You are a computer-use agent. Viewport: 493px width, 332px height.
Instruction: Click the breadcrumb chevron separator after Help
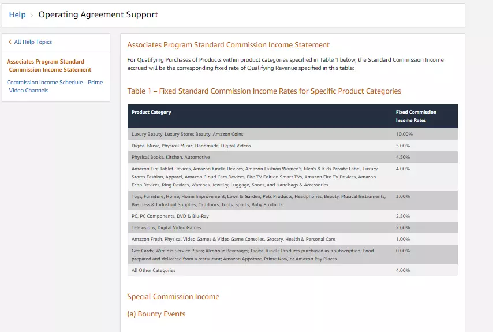31,15
